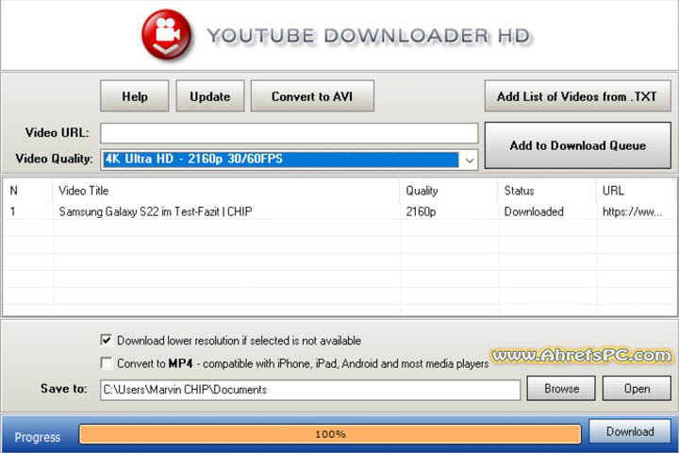
Task: Click the Browse button
Action: point(561,389)
